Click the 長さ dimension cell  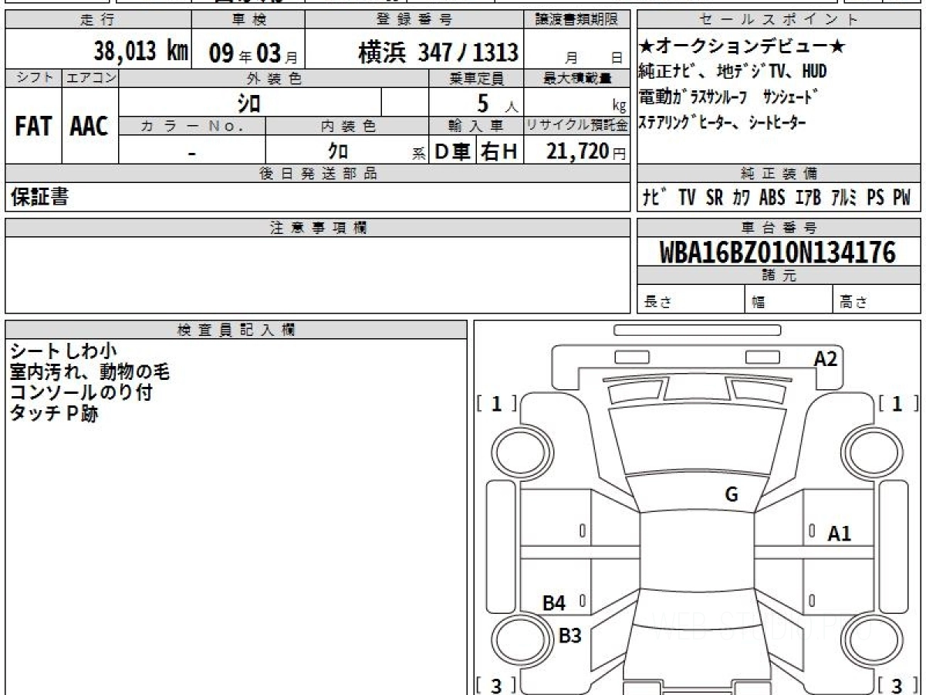point(691,300)
